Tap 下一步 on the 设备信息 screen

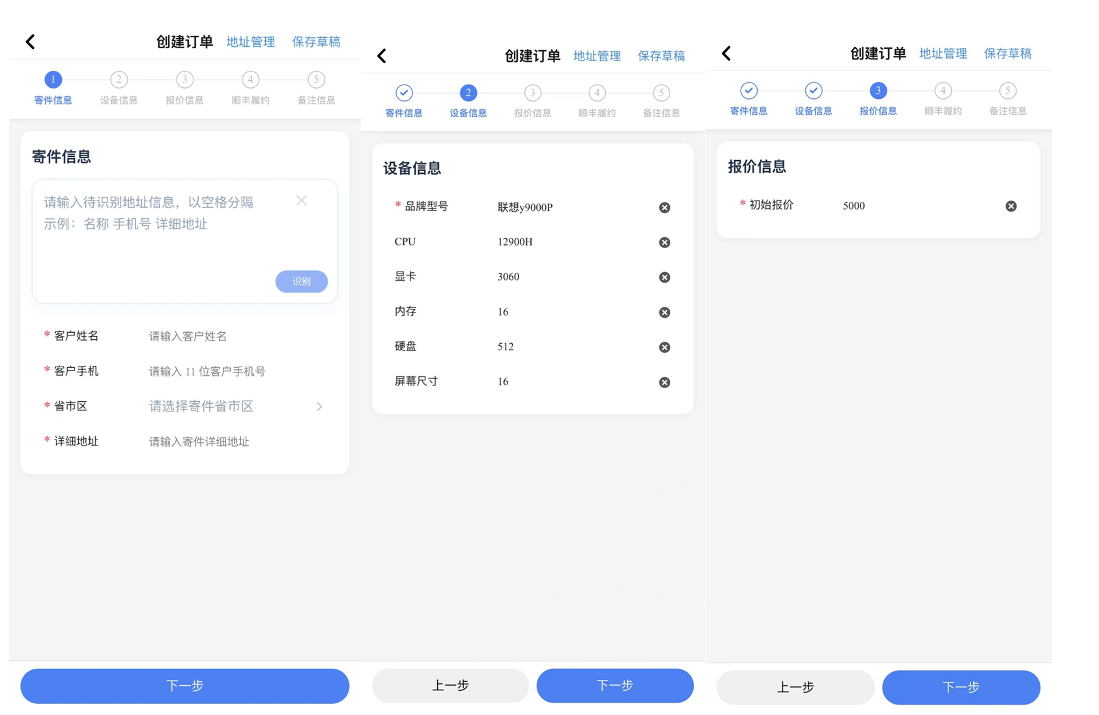[x=615, y=686]
